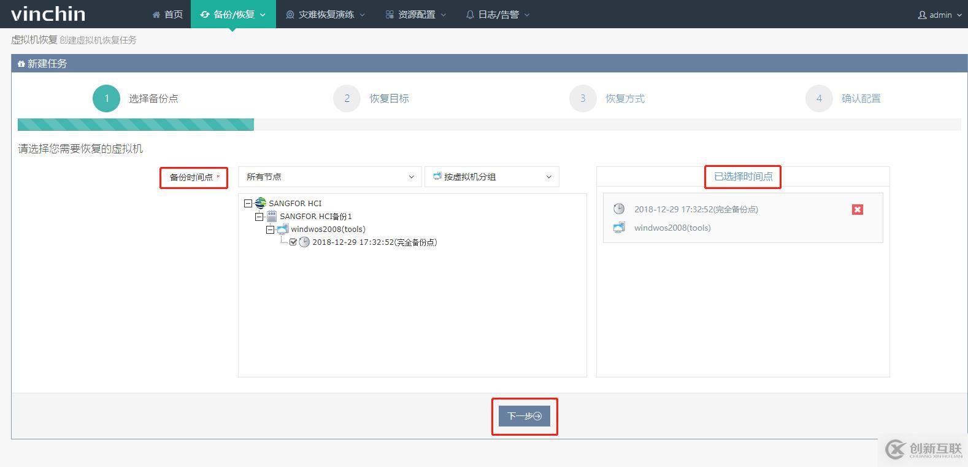Click windwos2008(tools) in selected time points
968x467 pixels.
[672, 228]
